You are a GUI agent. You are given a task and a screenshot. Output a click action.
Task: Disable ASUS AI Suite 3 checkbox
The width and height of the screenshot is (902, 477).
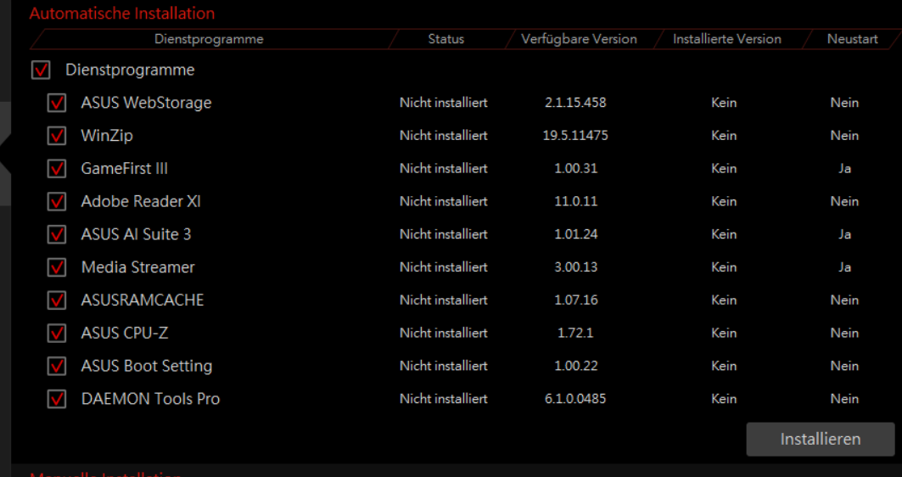56,234
